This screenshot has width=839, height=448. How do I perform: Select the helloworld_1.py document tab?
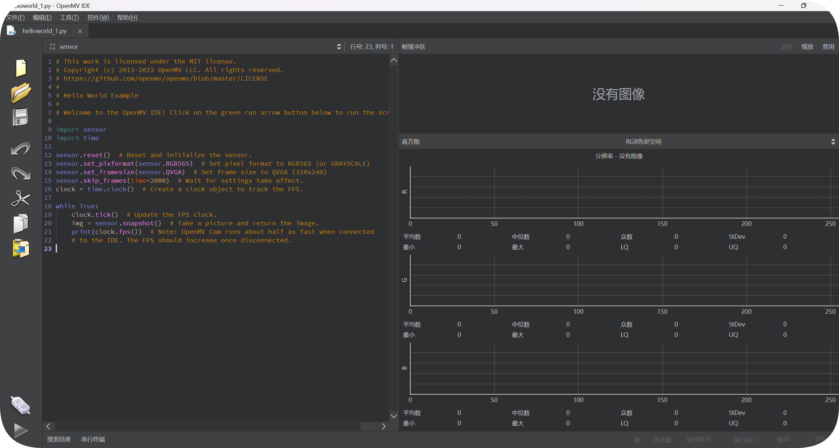coord(44,31)
